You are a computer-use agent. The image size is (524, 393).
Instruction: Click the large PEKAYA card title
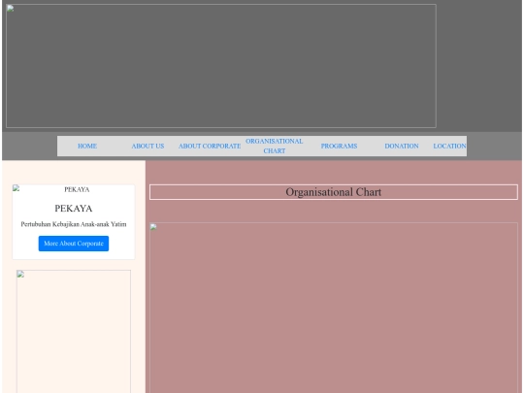(x=74, y=209)
